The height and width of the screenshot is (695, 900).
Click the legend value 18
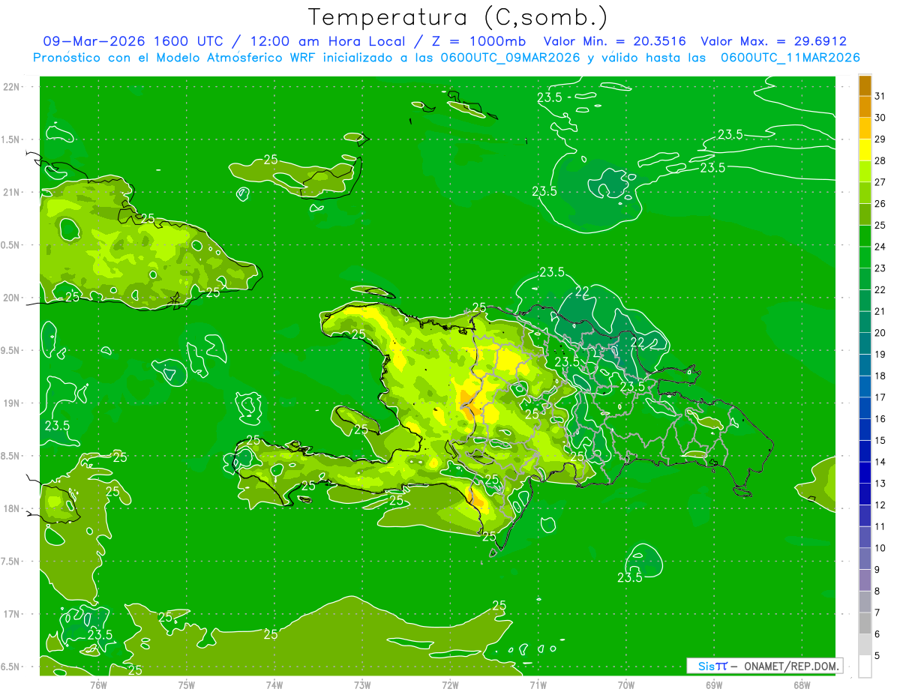[x=880, y=376]
